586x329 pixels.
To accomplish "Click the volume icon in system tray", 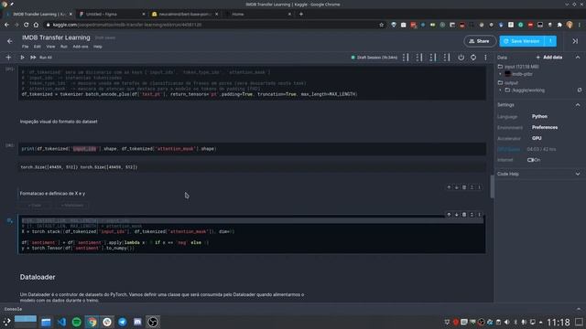I will pyautogui.click(x=506, y=322).
